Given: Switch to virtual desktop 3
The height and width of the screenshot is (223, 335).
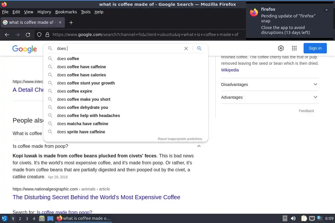Looking at the screenshot, I should pyautogui.click(x=27, y=219).
